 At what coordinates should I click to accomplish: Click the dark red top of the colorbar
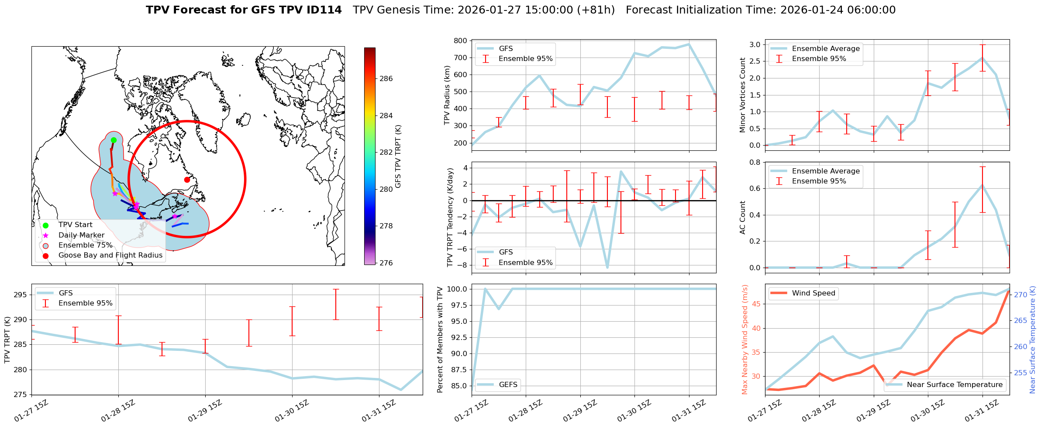tap(369, 50)
